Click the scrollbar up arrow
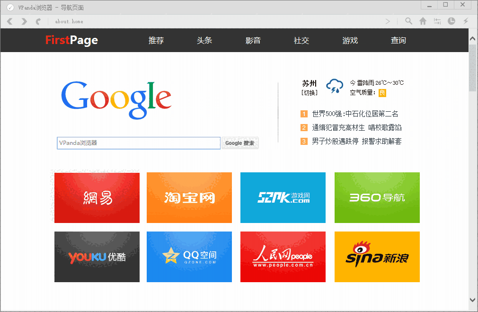 point(472,39)
